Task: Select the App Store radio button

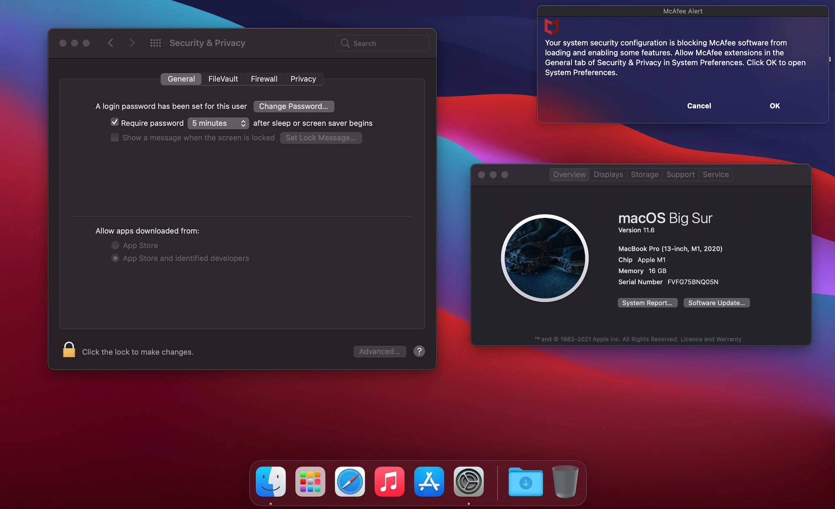Action: [115, 245]
